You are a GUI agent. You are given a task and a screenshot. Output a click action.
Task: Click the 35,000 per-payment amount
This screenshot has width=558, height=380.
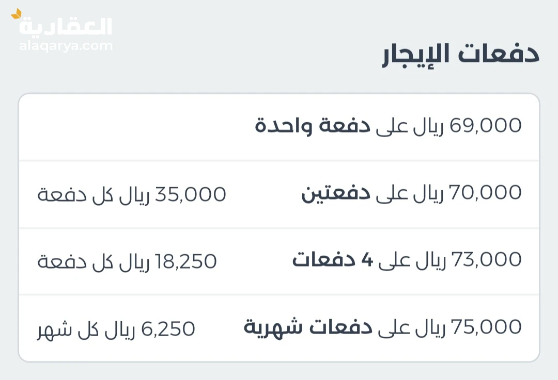[x=198, y=194]
